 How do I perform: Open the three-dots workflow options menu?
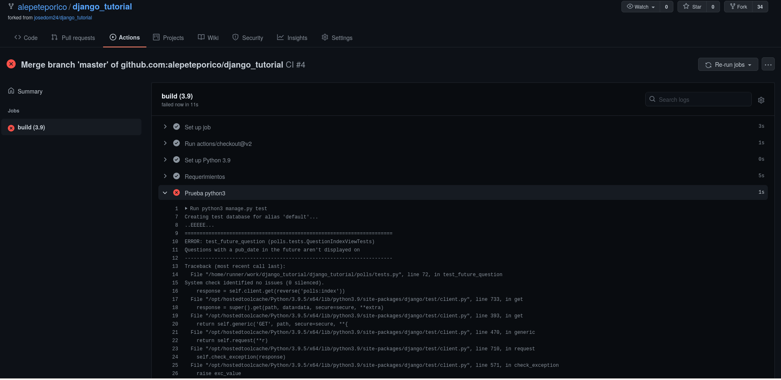pos(768,65)
